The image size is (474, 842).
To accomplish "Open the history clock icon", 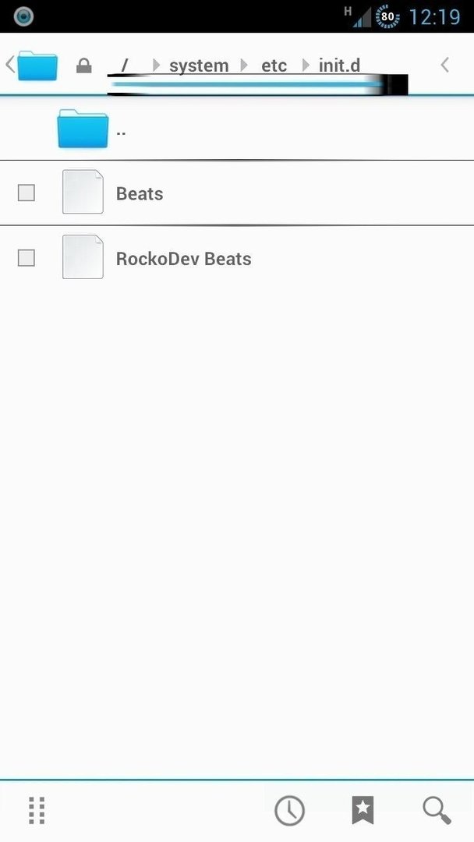I will (289, 810).
